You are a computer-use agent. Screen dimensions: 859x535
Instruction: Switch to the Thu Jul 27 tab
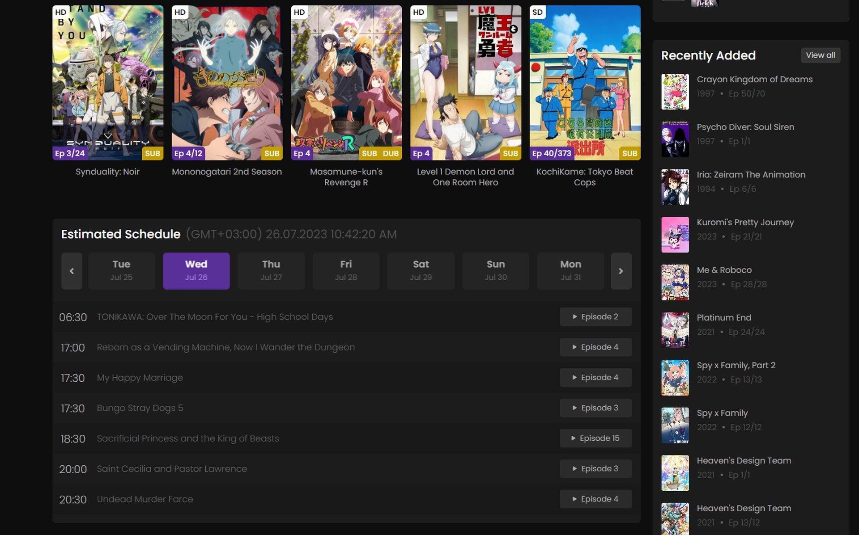(x=271, y=271)
